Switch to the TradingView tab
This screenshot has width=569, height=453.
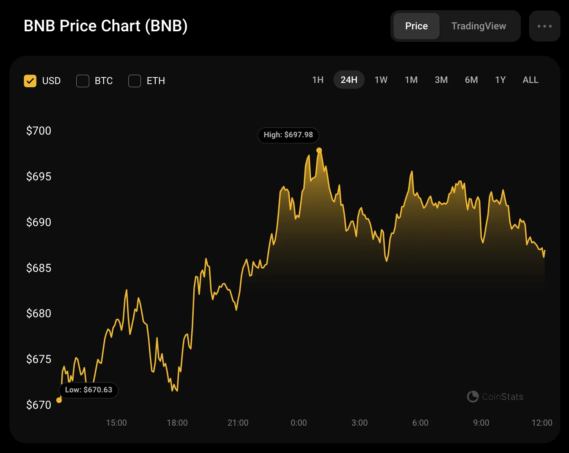[478, 26]
